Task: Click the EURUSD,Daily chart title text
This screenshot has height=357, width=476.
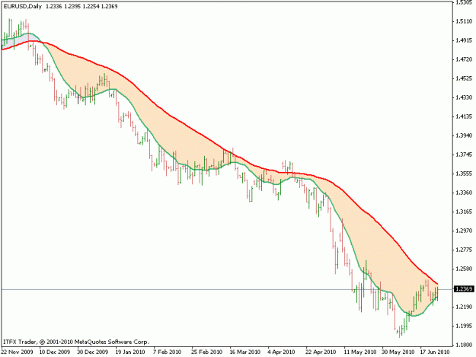Action: (x=22, y=6)
